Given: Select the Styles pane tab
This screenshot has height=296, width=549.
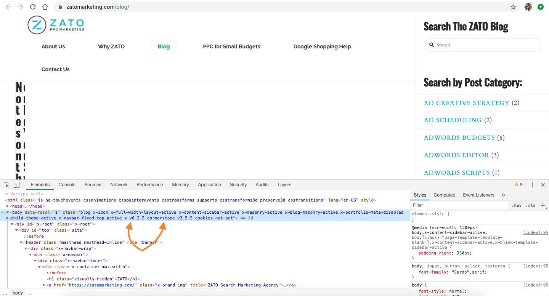Looking at the screenshot, I should pyautogui.click(x=420, y=195).
